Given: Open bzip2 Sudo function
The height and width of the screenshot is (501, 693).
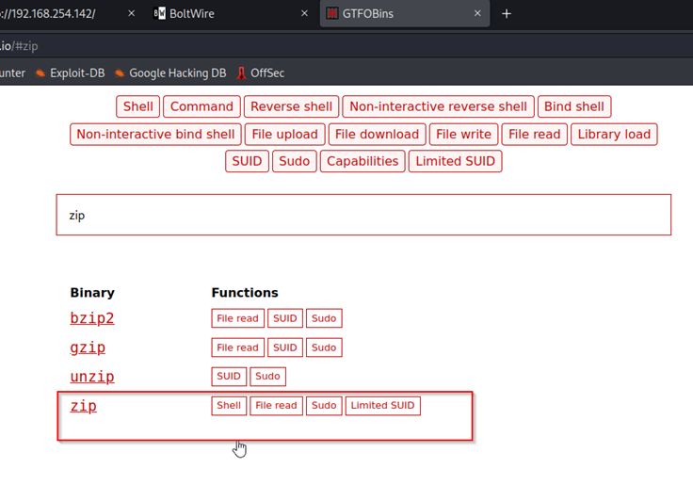Looking at the screenshot, I should point(324,318).
